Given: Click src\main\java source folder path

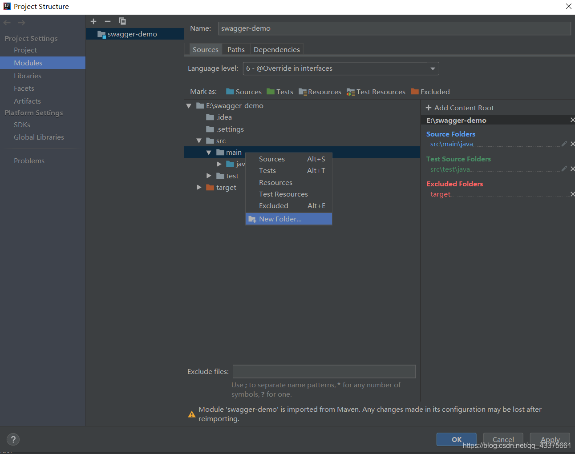Looking at the screenshot, I should tap(451, 144).
